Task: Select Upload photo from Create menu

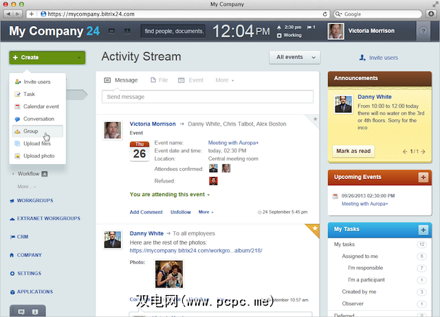Action: [39, 156]
